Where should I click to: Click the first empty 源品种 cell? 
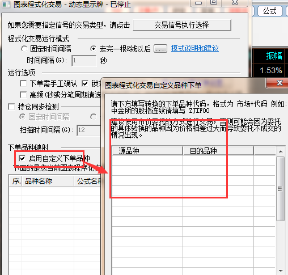pyautogui.click(x=147, y=160)
